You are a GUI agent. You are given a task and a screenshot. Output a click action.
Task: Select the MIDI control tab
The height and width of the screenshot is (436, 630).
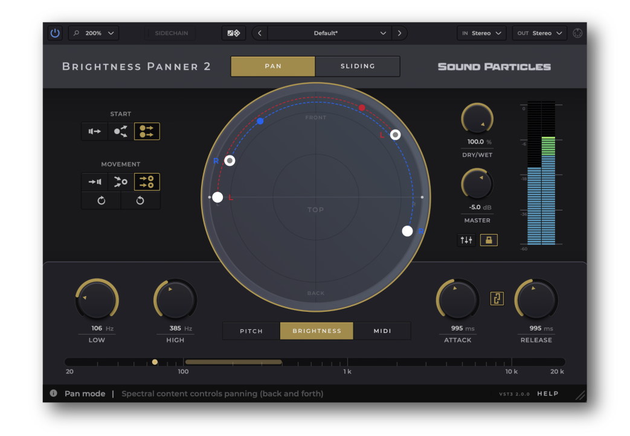click(382, 331)
